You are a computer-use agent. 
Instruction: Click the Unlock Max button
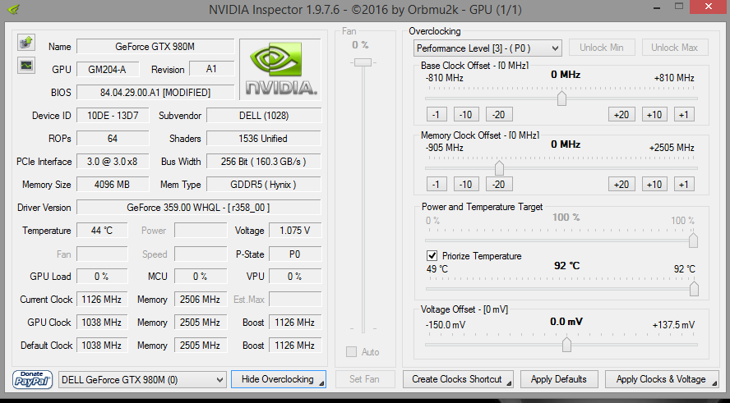point(675,48)
